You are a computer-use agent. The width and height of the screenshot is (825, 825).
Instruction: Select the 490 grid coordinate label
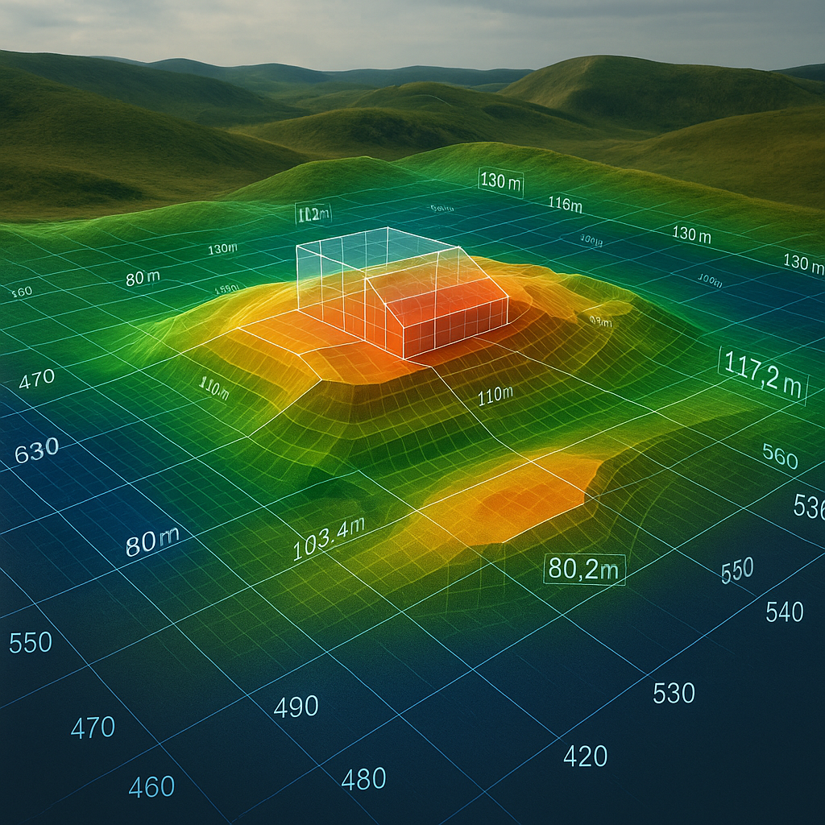296,706
